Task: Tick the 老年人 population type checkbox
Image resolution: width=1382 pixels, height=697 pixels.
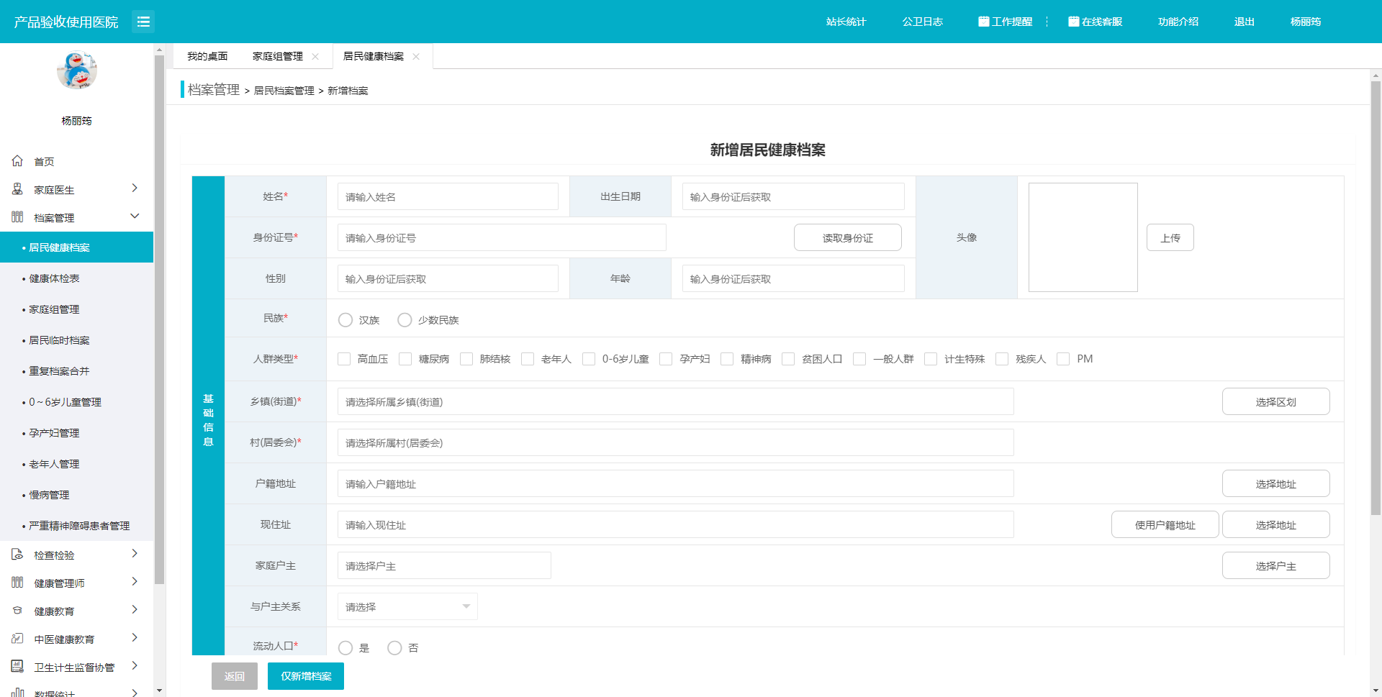Action: tap(528, 359)
